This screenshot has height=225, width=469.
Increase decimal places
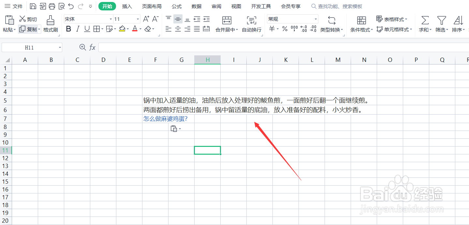pyautogui.click(x=304, y=29)
